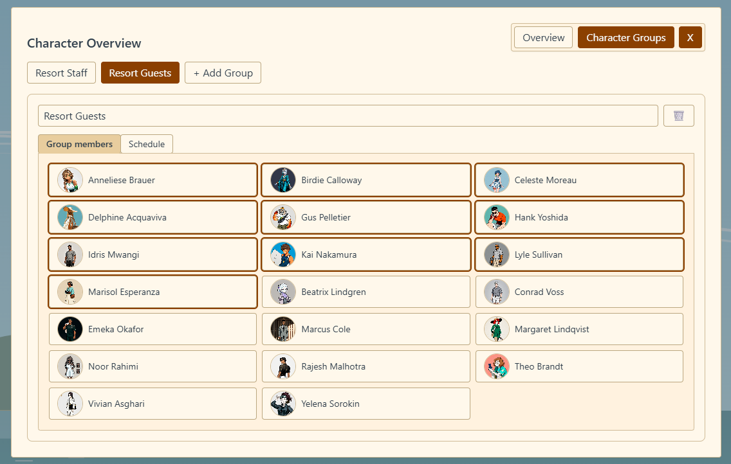Click the 'Character Overview' heading

[x=84, y=43]
